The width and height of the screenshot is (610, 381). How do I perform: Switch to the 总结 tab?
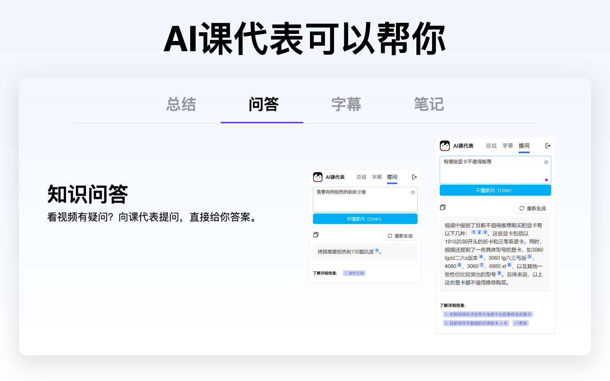[x=181, y=105]
